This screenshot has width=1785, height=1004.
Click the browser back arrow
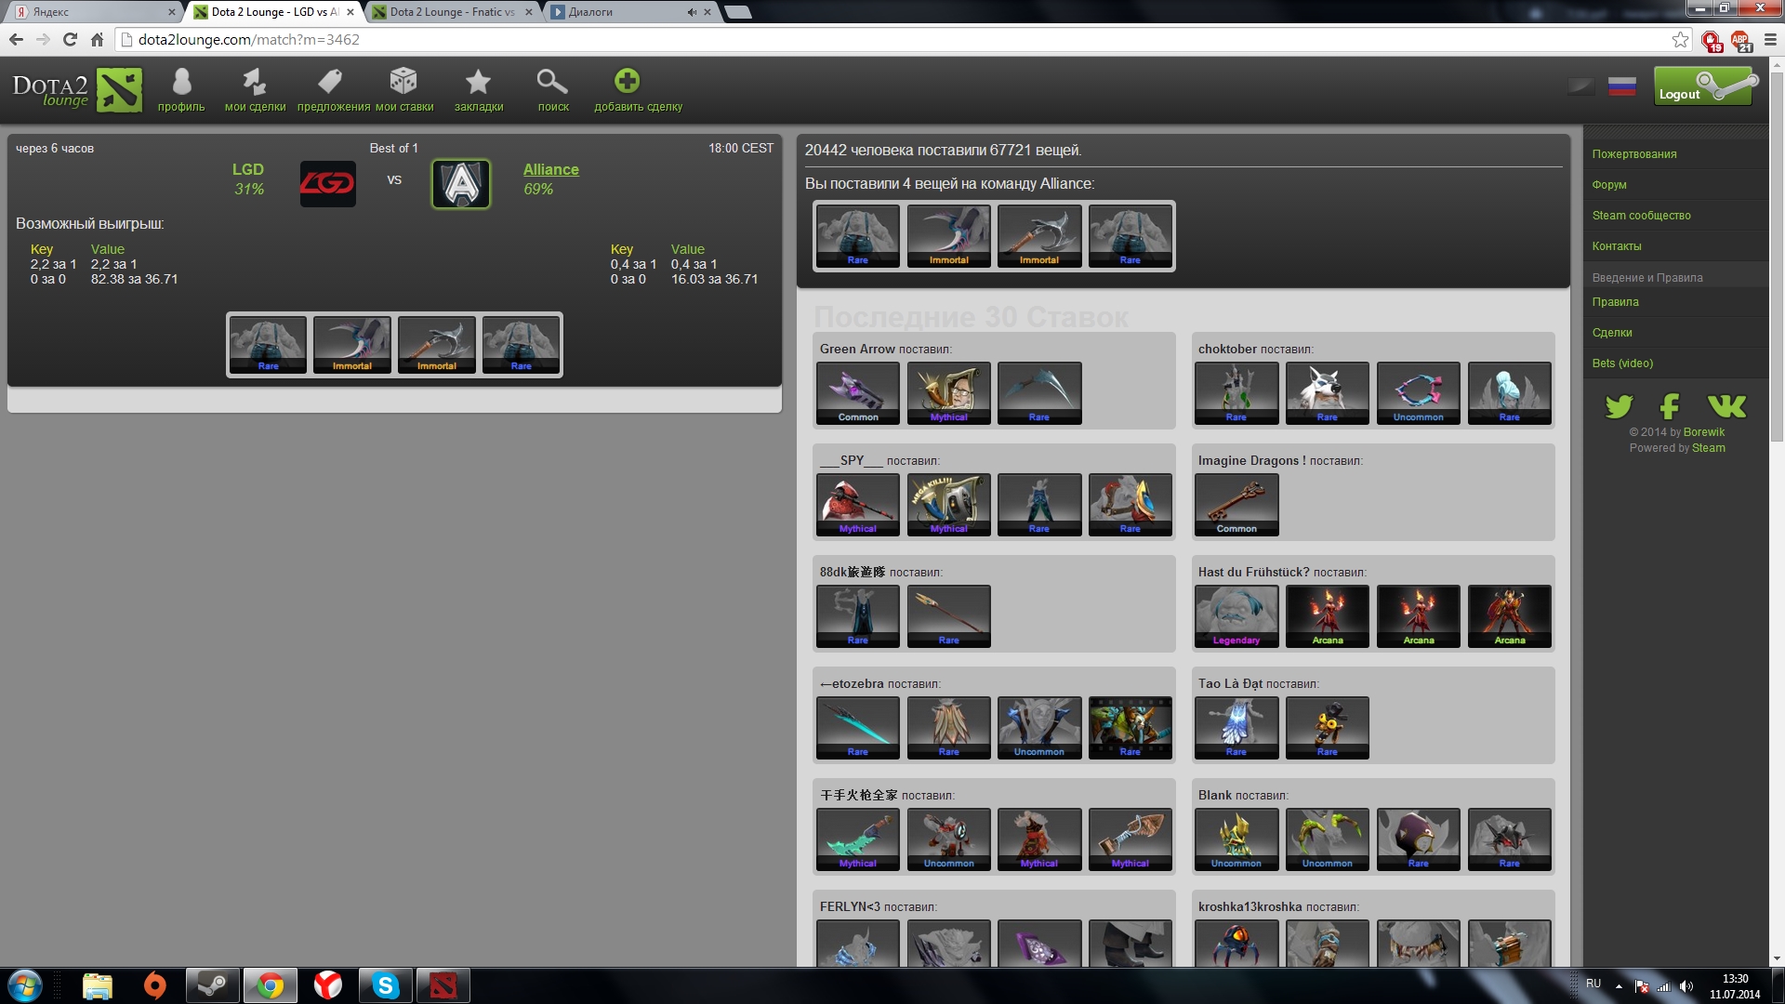click(x=16, y=39)
